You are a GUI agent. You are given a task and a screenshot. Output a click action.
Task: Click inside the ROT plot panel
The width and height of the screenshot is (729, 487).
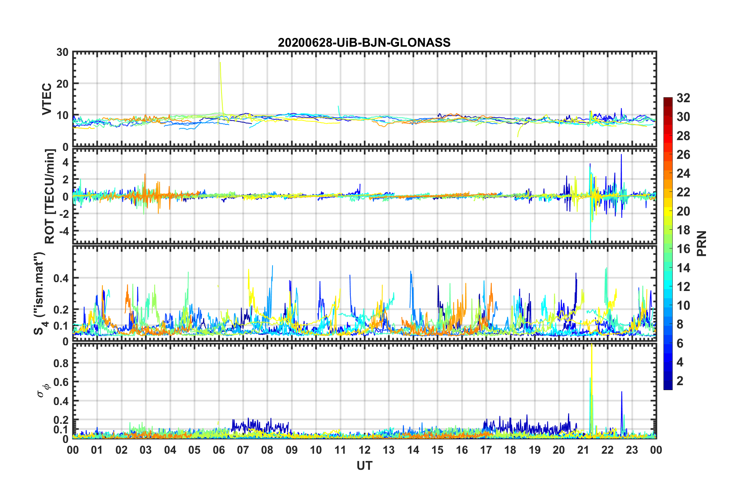pyautogui.click(x=364, y=196)
